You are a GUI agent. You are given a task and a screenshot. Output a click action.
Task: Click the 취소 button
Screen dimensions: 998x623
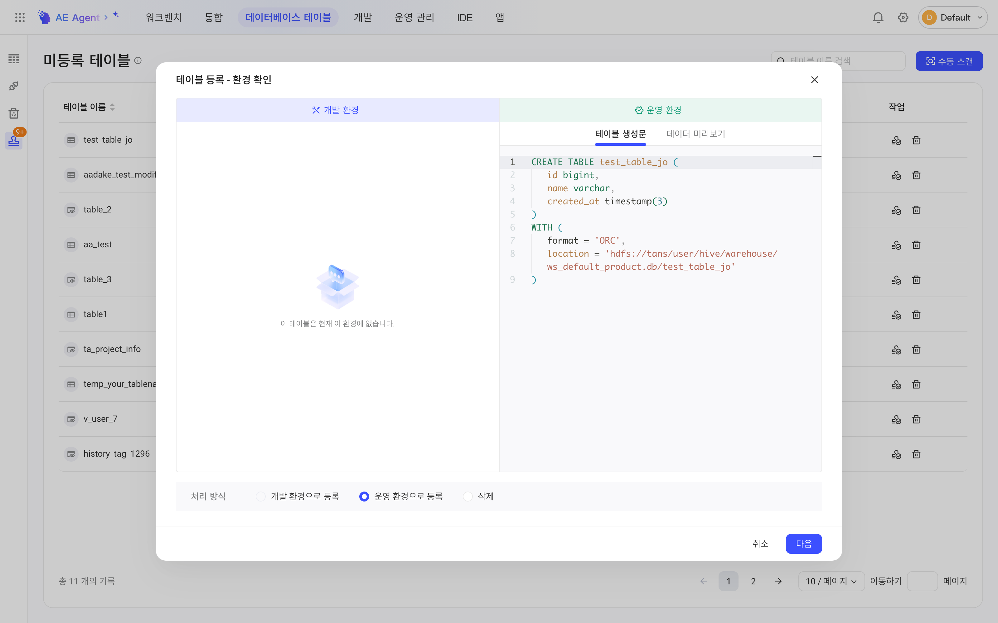coord(760,544)
